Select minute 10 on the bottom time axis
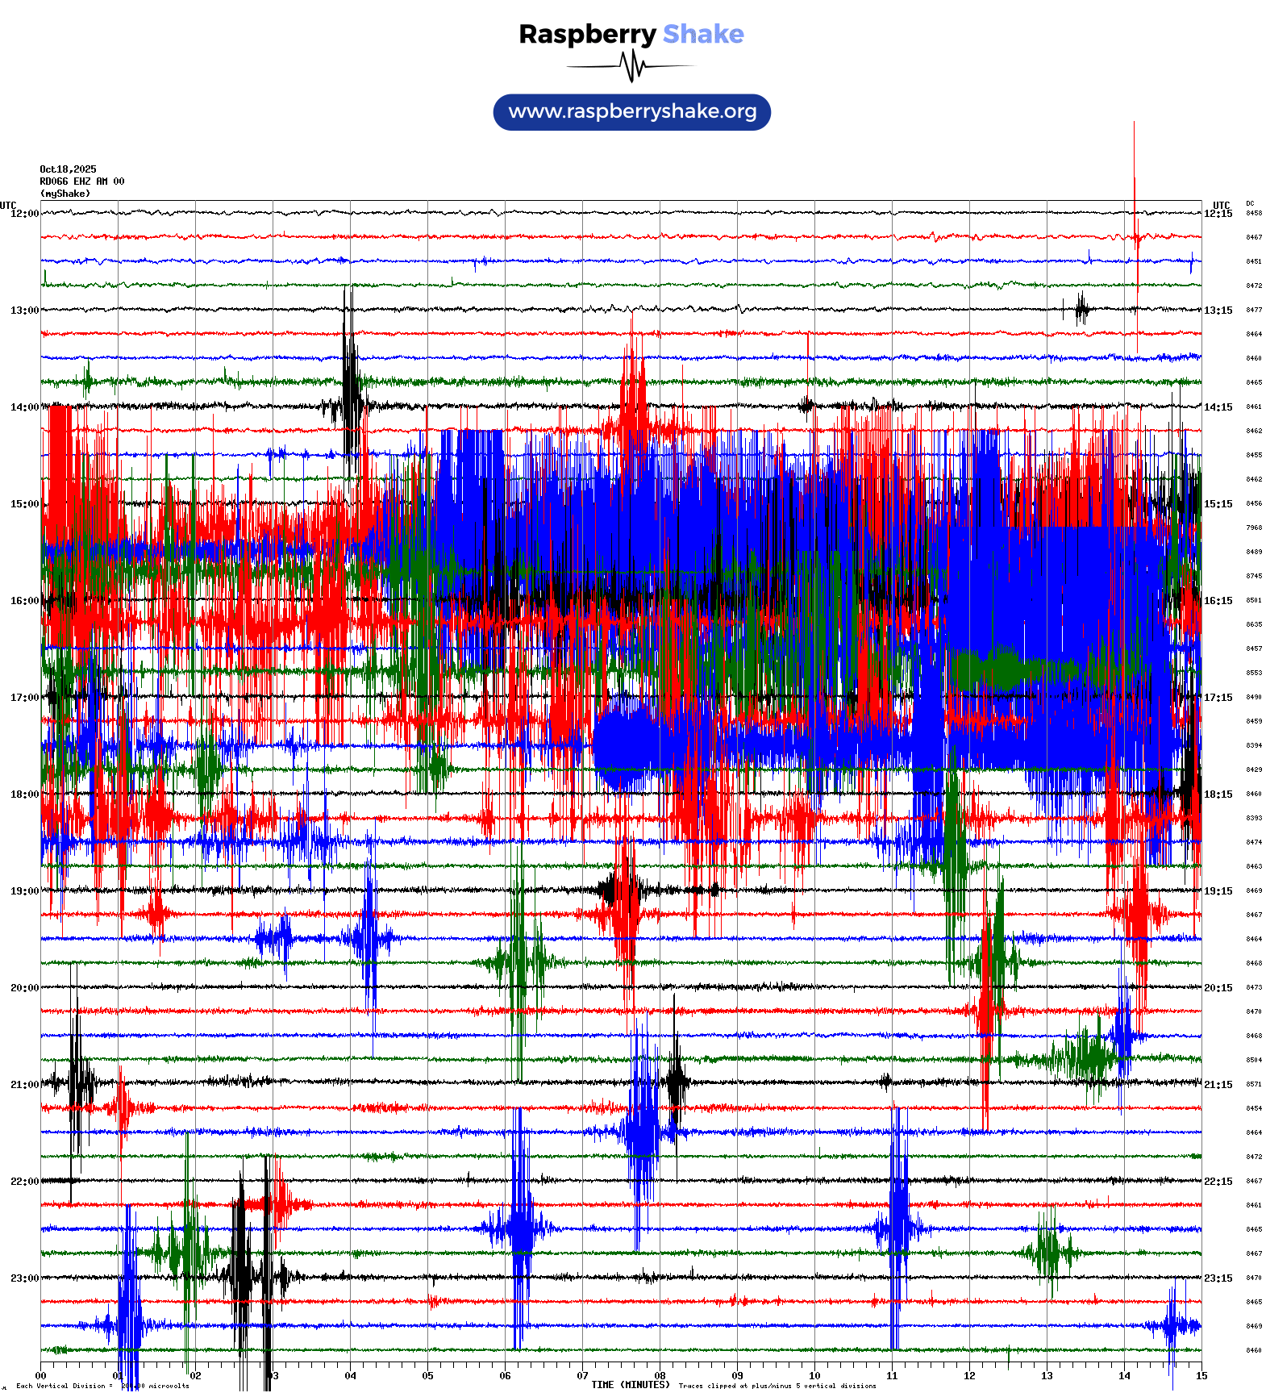Image resolution: width=1266 pixels, height=1397 pixels. click(814, 1376)
